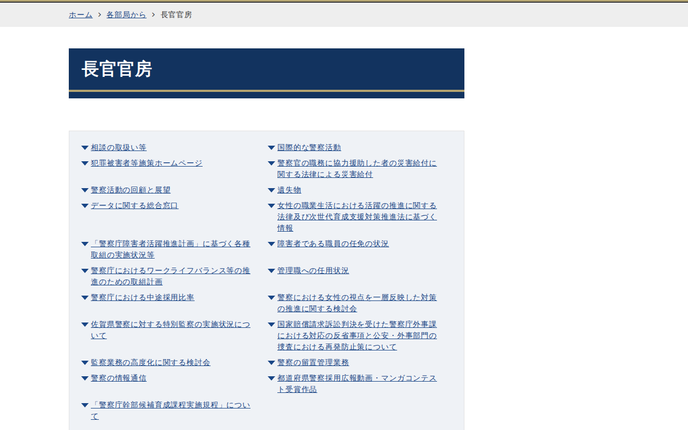Open 警察庁障害者活躍推進計画 implementation status link
This screenshot has width=688, height=430.
tap(170, 249)
